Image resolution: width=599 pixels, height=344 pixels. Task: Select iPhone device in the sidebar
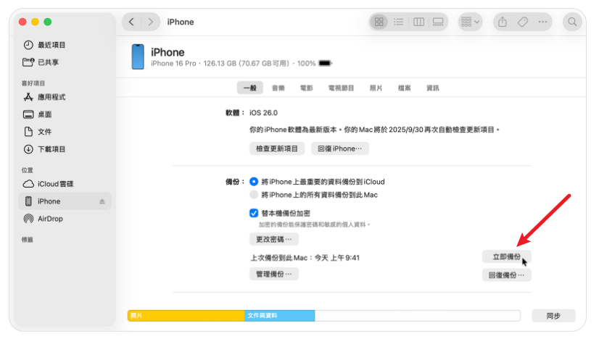(x=64, y=201)
